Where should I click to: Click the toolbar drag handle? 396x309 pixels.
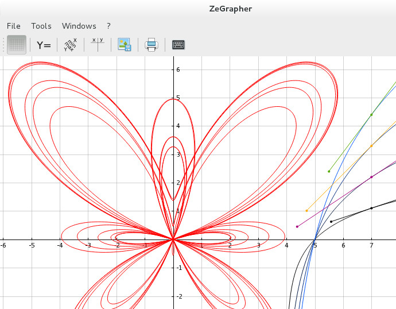tap(3, 45)
